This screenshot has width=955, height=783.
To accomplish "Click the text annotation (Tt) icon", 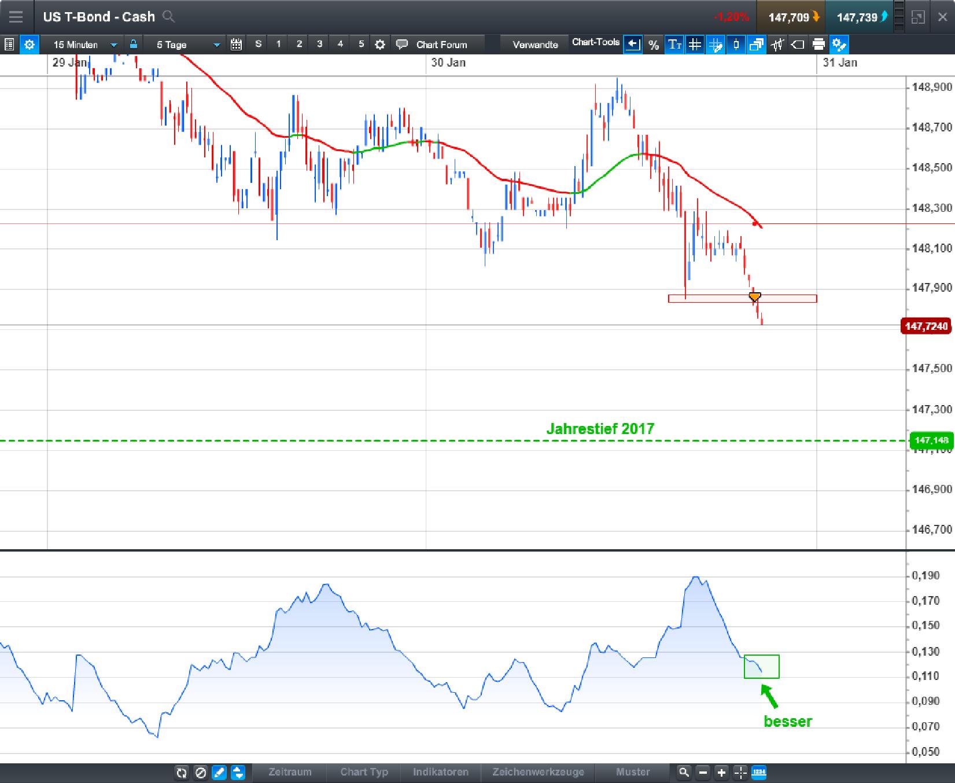I will pos(674,44).
